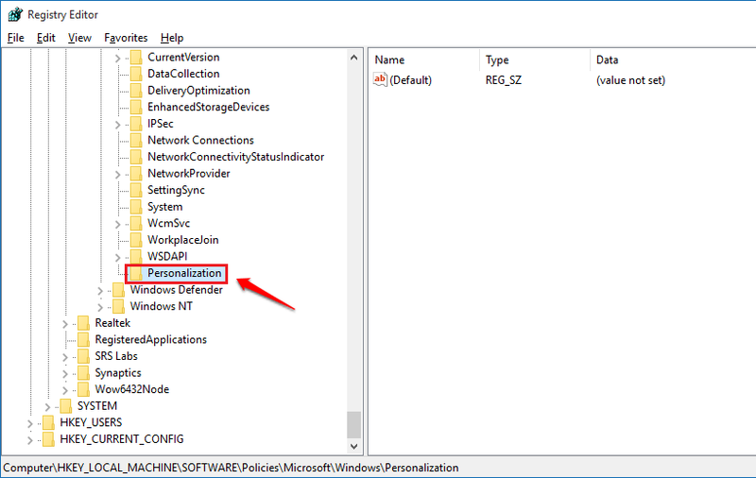Click the Registry Editor app icon
Viewport: 756px width, 478px height.
pos(15,14)
